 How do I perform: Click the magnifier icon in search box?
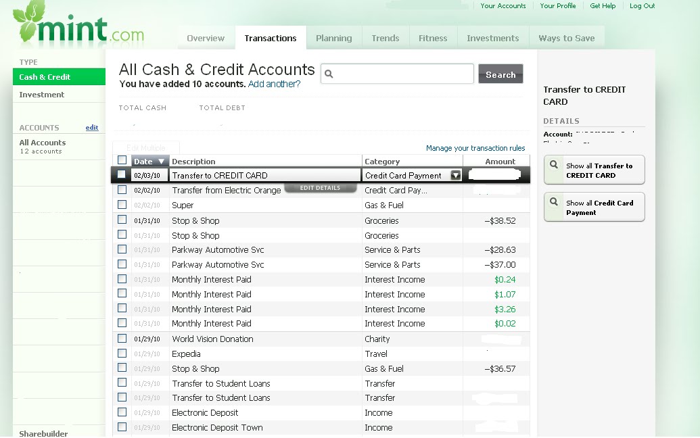(x=329, y=74)
